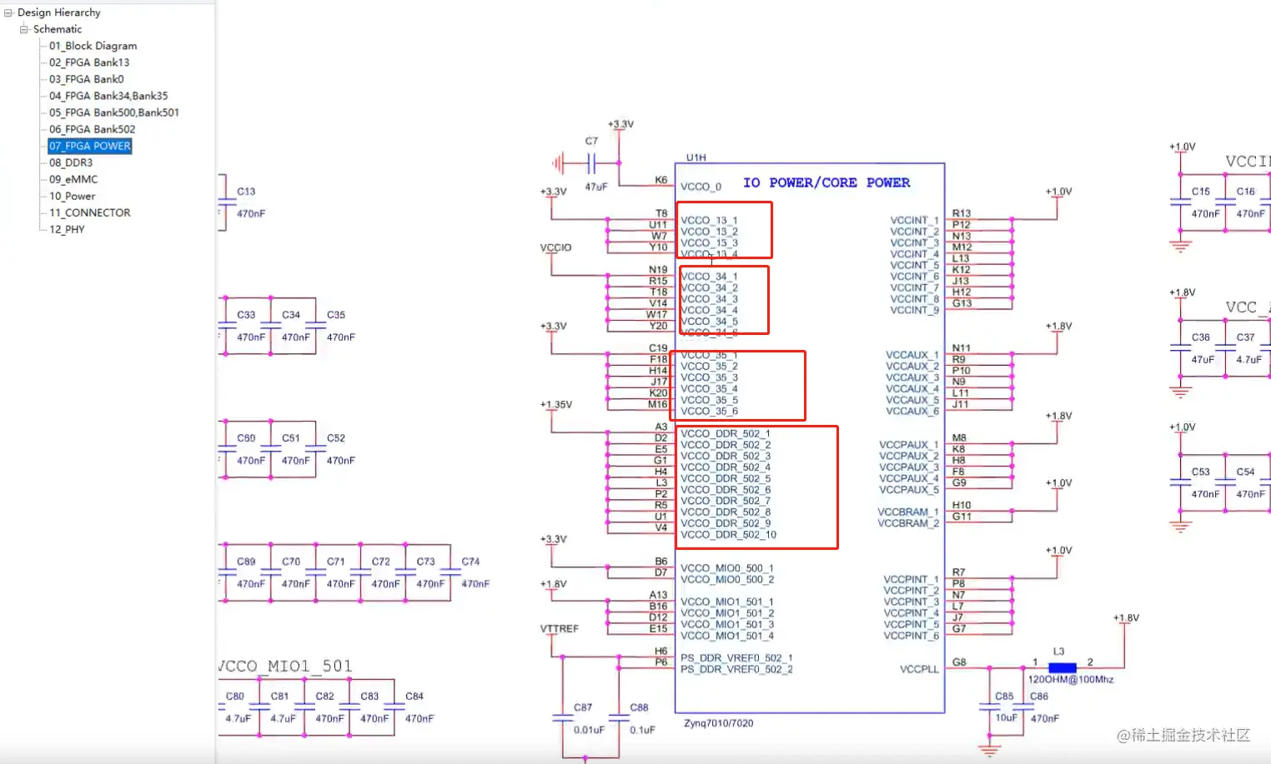This screenshot has height=764, width=1271.
Task: Select capacitor C33 symbol
Action: click(226, 325)
